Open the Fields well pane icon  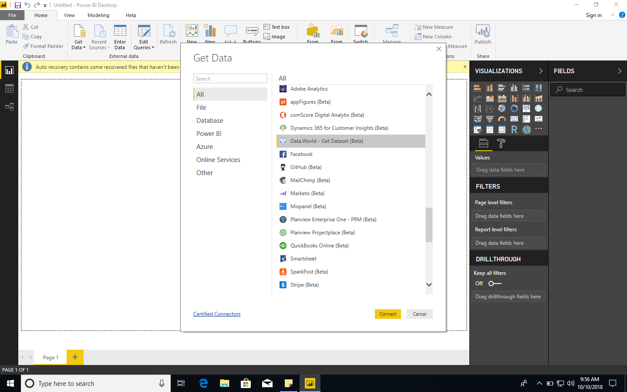(483, 143)
